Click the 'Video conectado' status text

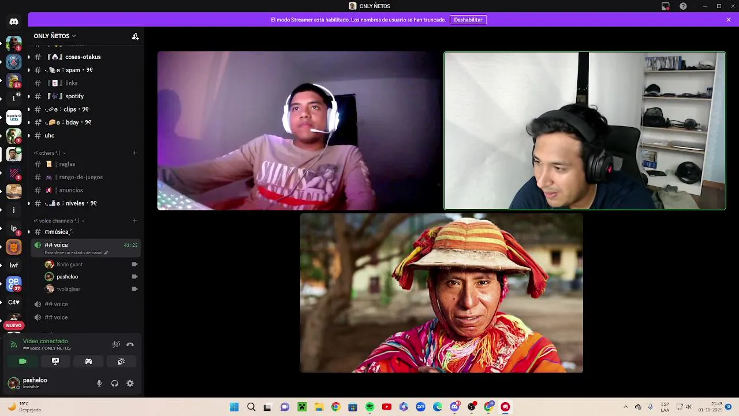coord(46,341)
